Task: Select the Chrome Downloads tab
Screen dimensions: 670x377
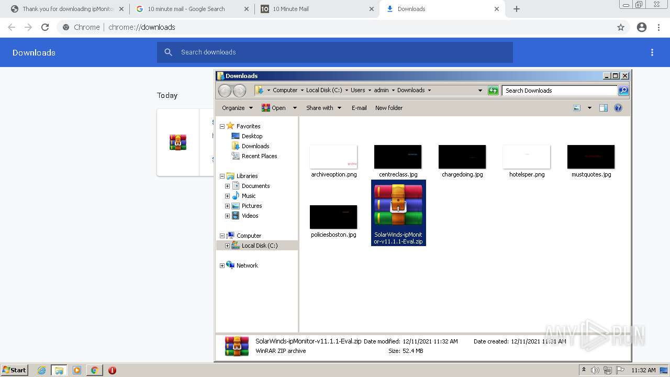Action: pyautogui.click(x=441, y=9)
